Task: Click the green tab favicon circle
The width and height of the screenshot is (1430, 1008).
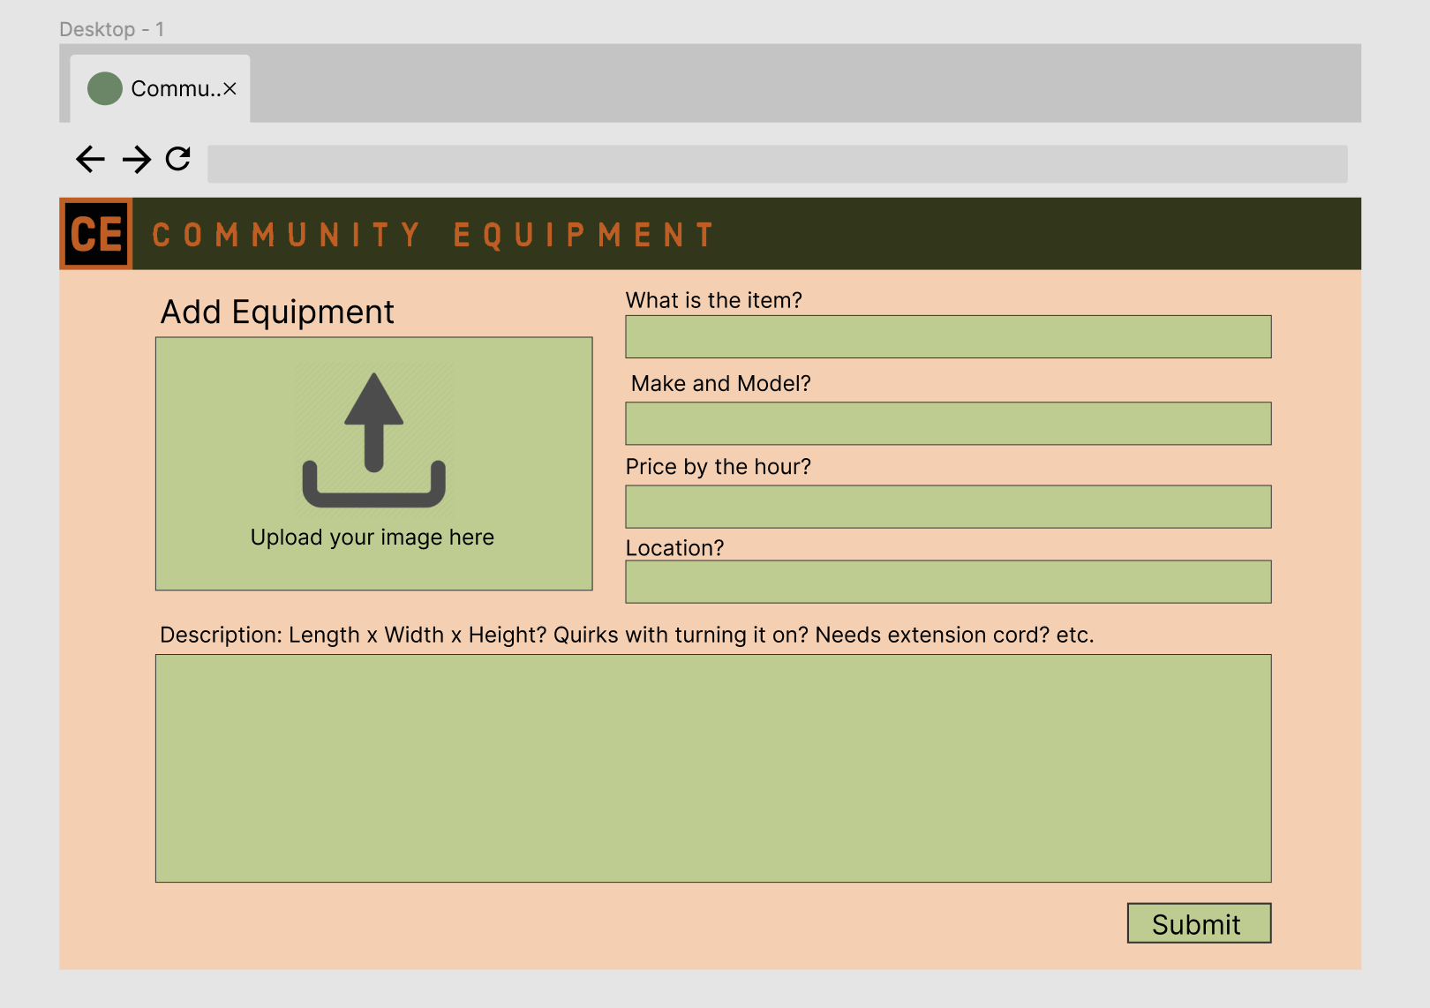Action: pyautogui.click(x=105, y=88)
